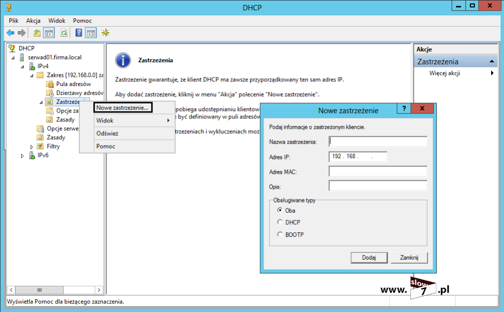Collapse the serwad01.firma.local server node

(x=13, y=58)
